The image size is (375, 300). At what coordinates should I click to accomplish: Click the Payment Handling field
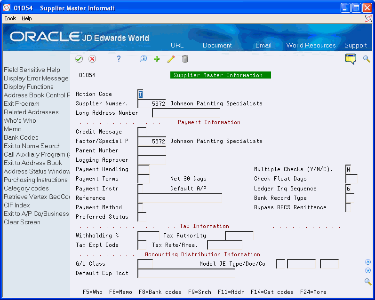coord(144,169)
